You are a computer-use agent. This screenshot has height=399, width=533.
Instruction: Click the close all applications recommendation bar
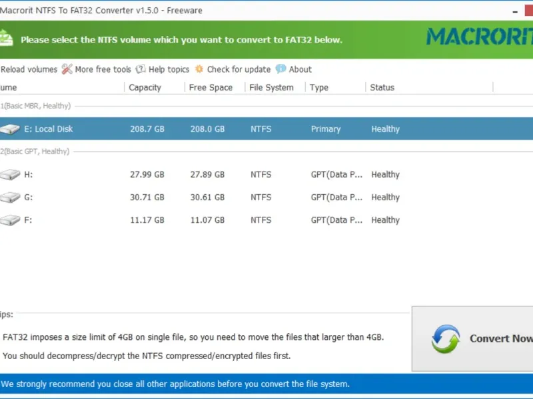pos(266,384)
